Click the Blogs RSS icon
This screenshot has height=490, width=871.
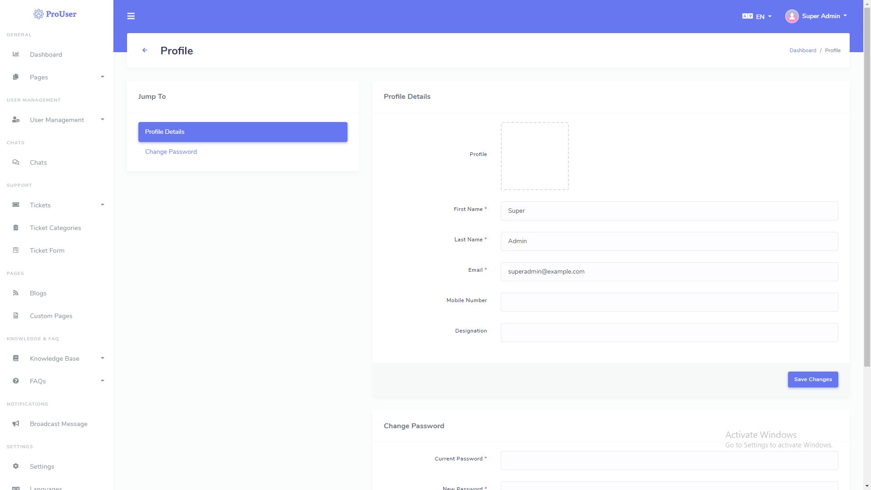pos(16,293)
